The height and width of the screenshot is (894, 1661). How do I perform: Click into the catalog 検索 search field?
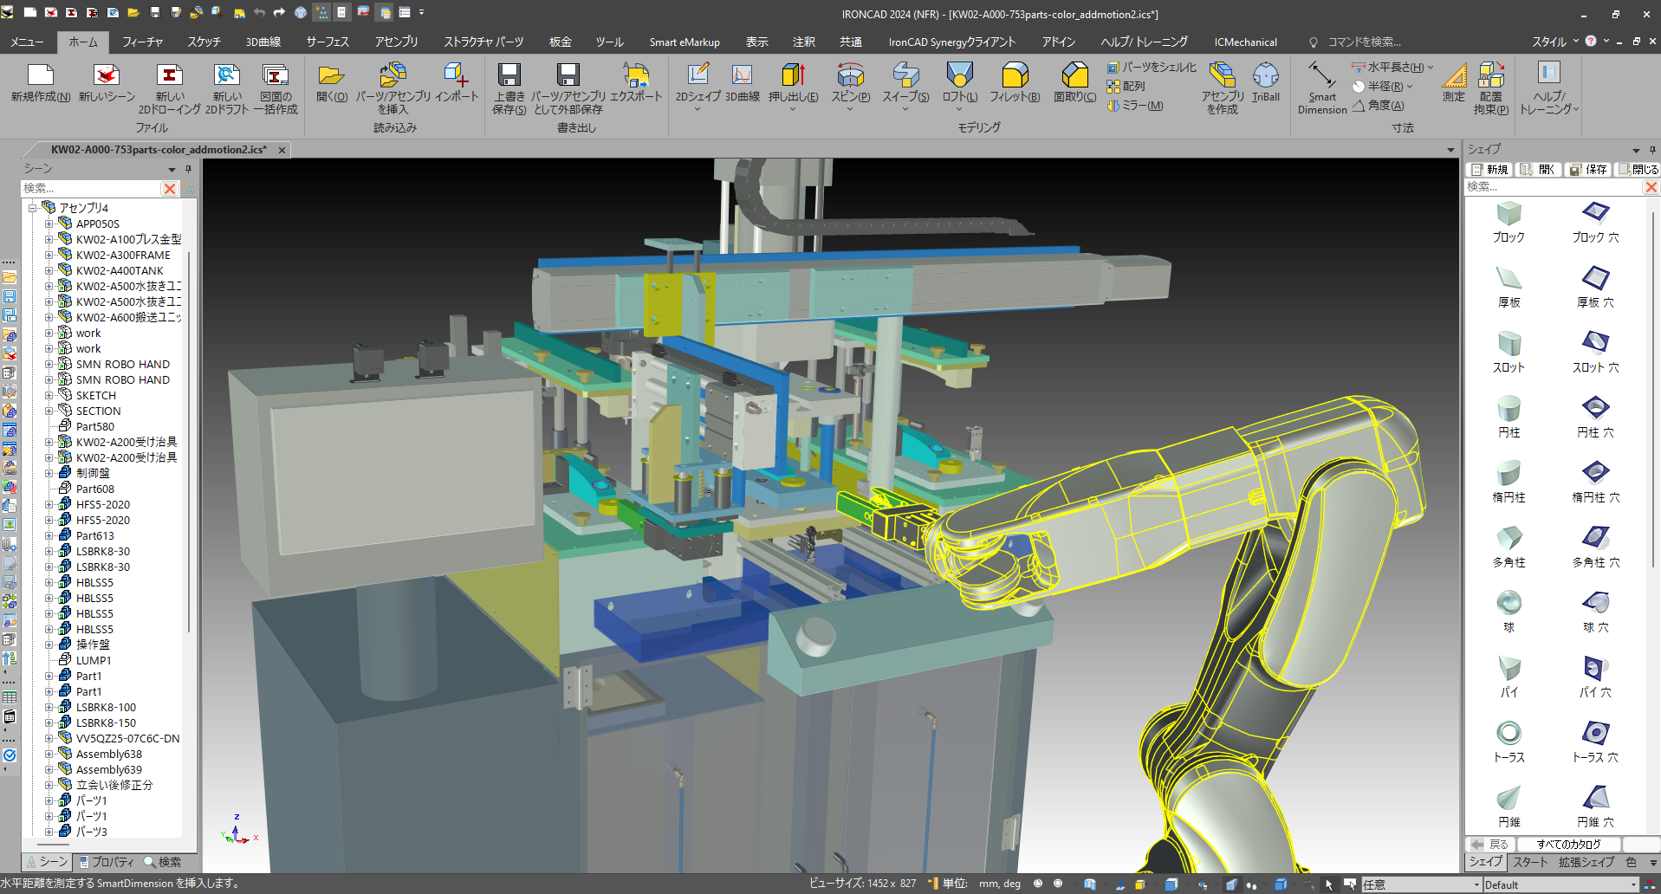point(1554,187)
